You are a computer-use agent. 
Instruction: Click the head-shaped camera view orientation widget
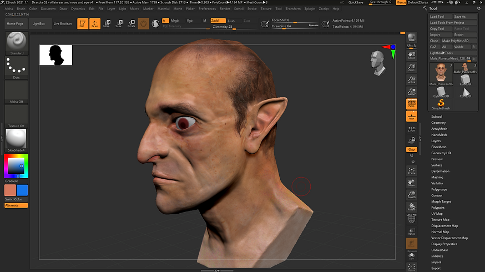(378, 63)
